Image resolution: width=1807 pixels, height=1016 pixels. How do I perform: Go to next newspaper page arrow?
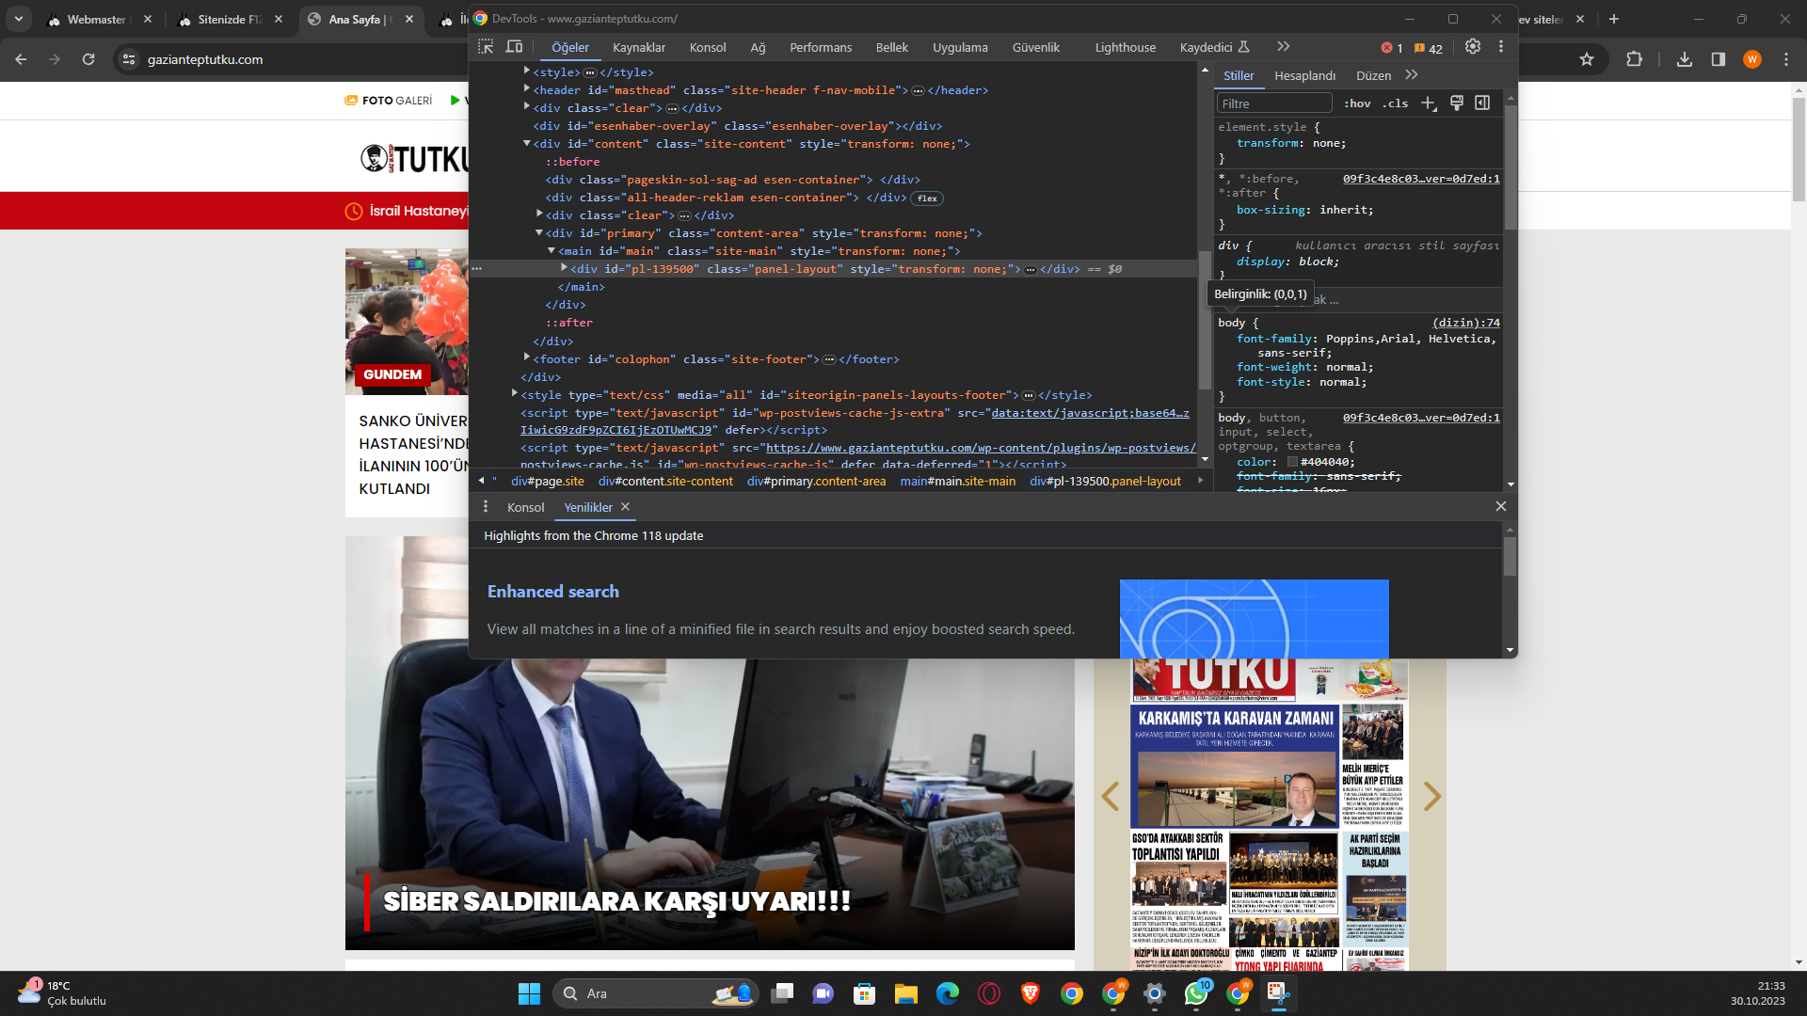click(x=1431, y=797)
